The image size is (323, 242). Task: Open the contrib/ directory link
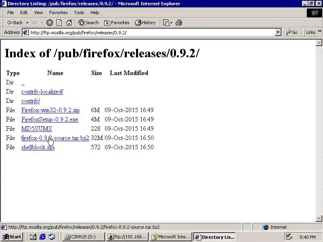point(31,101)
